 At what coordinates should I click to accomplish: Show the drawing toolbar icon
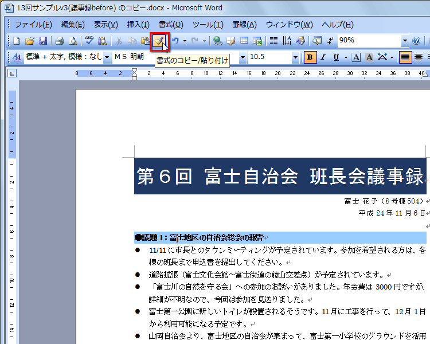click(300, 41)
